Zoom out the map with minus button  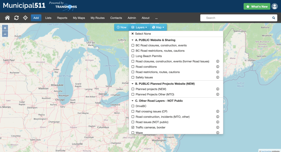[x=5, y=34]
